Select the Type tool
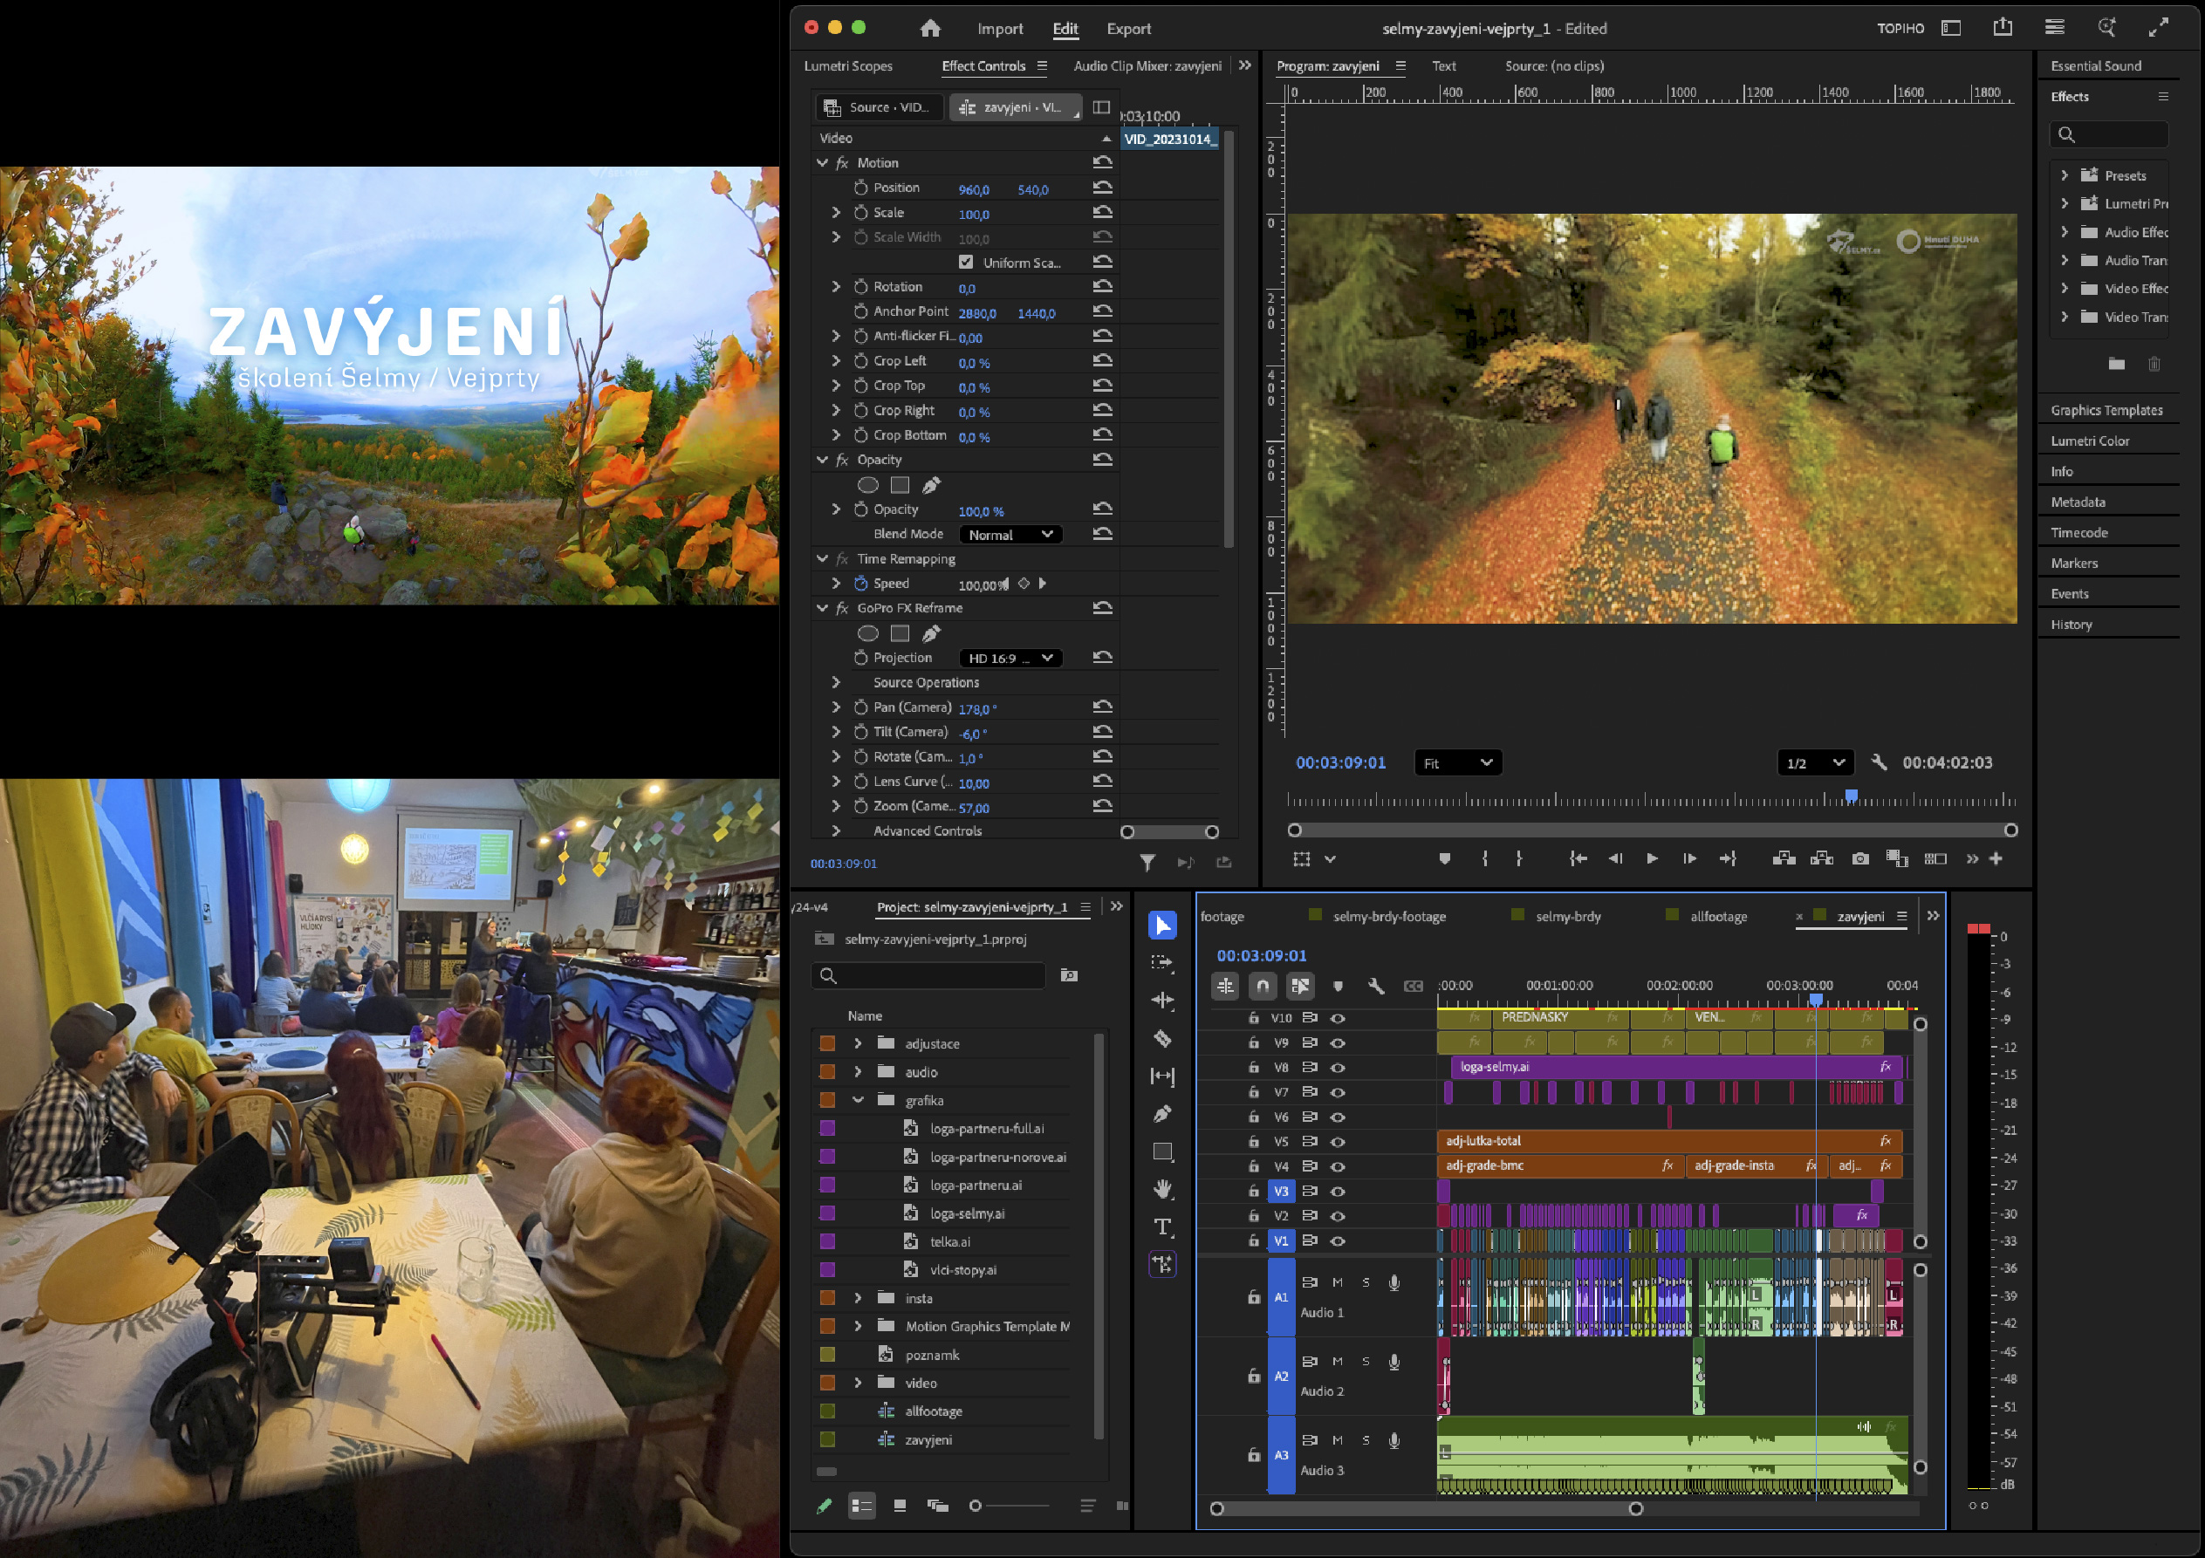 (x=1162, y=1227)
